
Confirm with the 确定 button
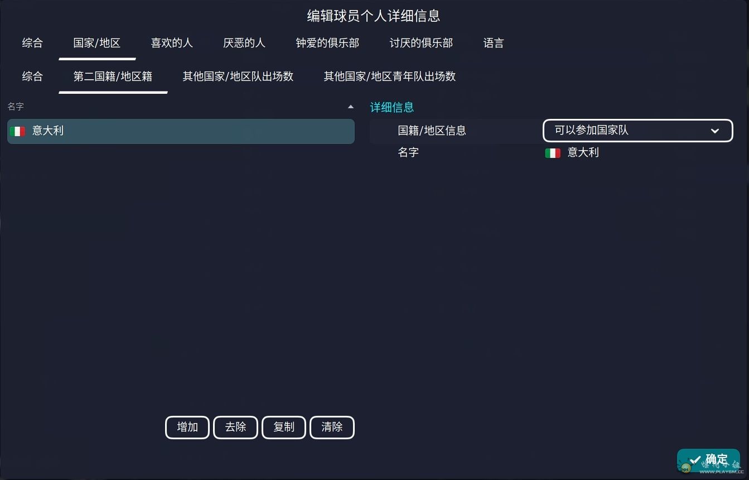(x=708, y=460)
